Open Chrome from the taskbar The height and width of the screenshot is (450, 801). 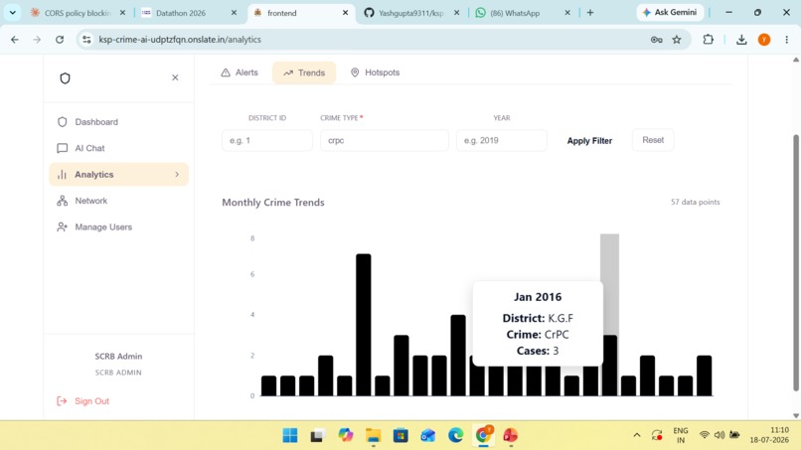click(483, 435)
